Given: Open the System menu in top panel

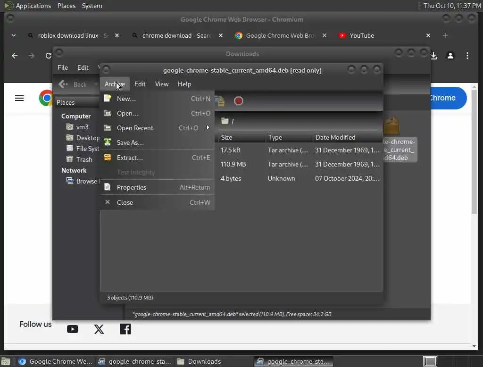Looking at the screenshot, I should (92, 6).
